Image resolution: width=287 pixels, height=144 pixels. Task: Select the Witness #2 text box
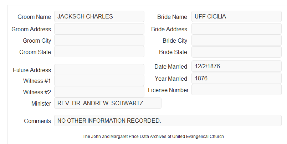[x=99, y=92]
